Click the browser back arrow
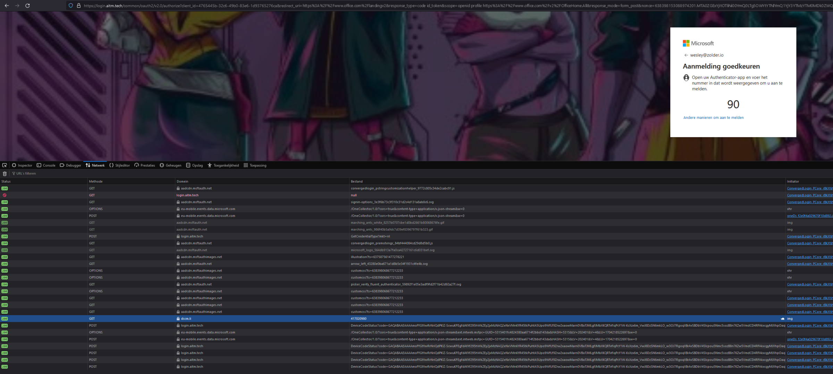The image size is (833, 374). pos(7,6)
